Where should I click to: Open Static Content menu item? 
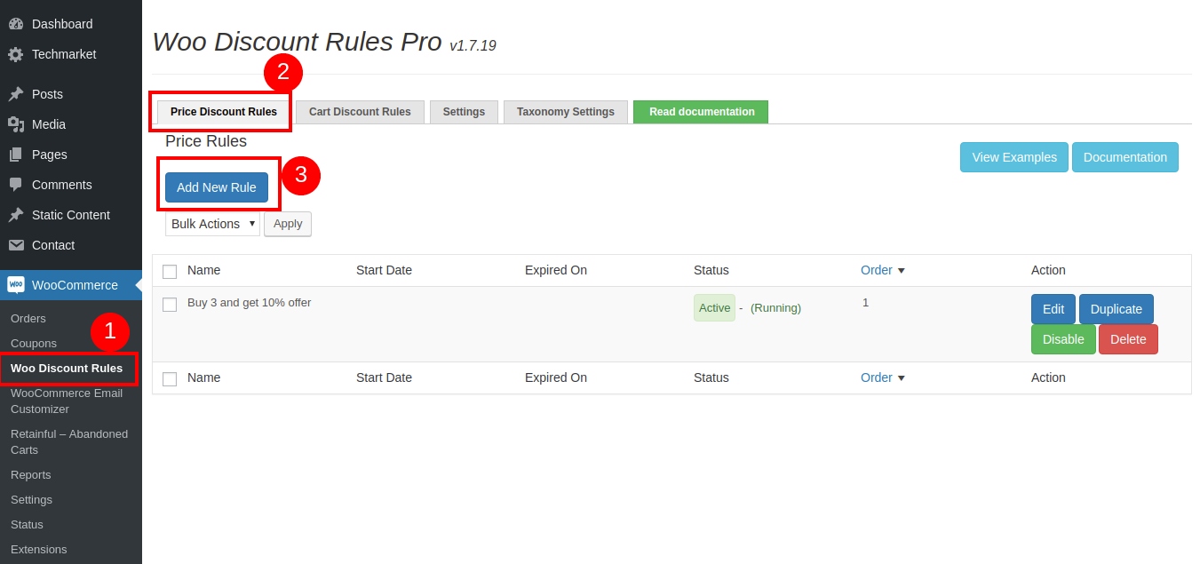pos(71,215)
